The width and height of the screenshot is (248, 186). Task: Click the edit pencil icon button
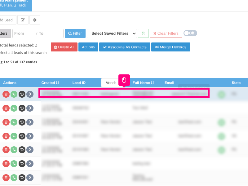(23, 20)
